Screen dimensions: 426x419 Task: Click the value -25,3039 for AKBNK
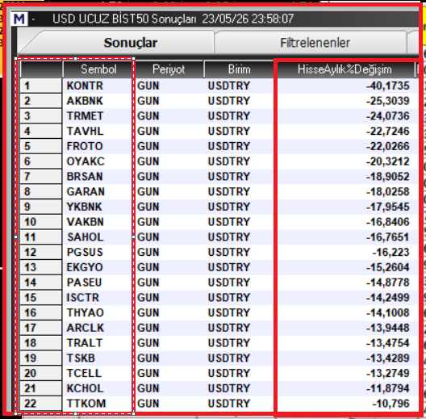[388, 101]
